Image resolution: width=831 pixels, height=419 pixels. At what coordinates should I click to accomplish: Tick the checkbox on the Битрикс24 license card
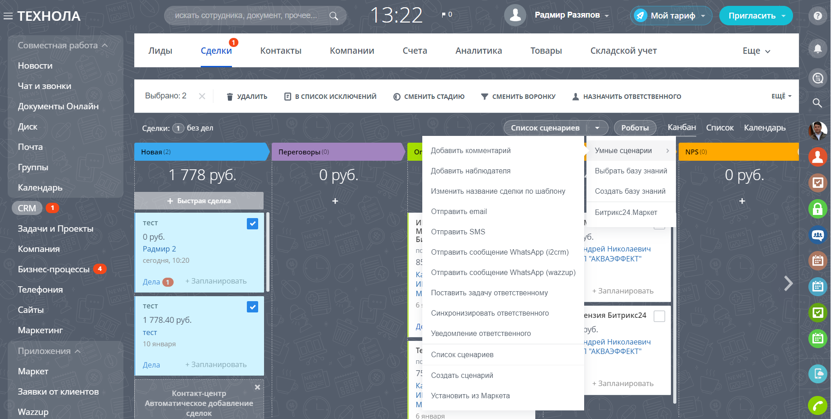(x=660, y=316)
